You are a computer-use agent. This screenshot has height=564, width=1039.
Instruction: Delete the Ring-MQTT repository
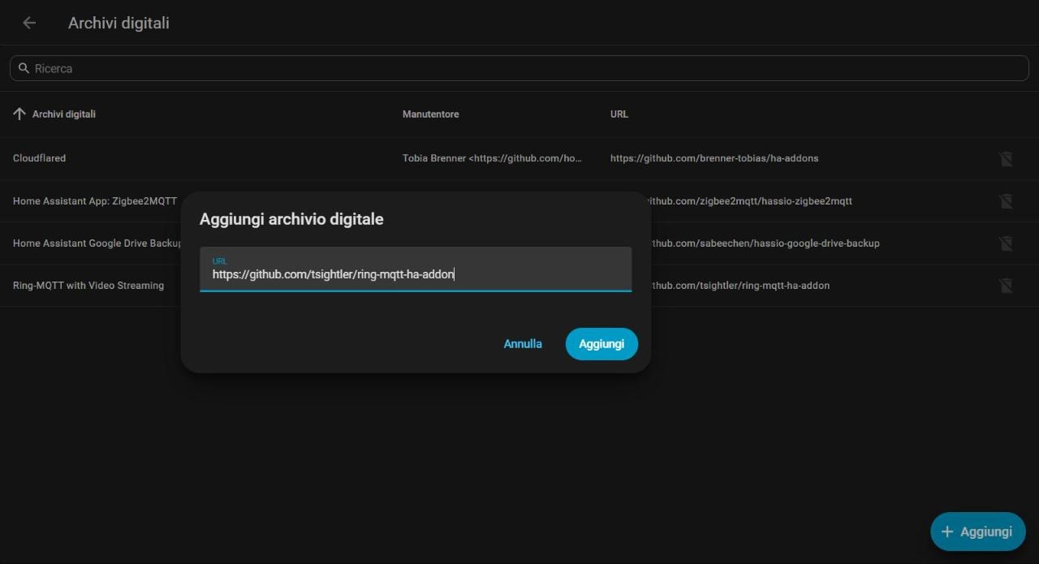click(x=1006, y=285)
